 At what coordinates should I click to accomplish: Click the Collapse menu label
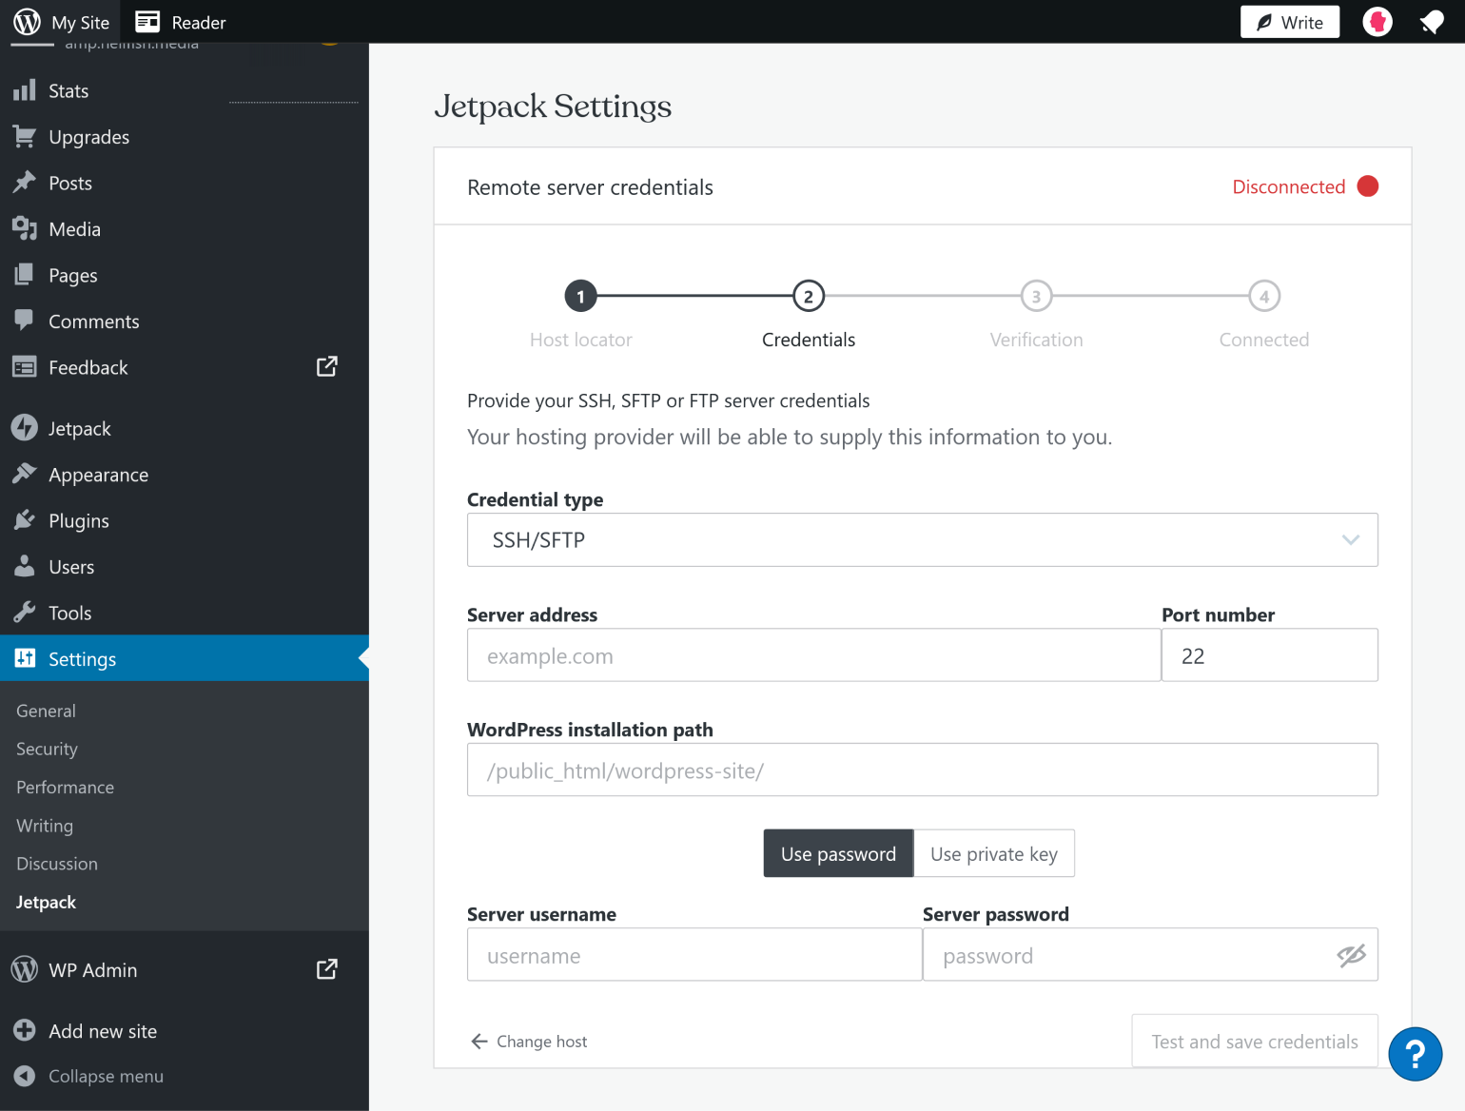point(107,1076)
